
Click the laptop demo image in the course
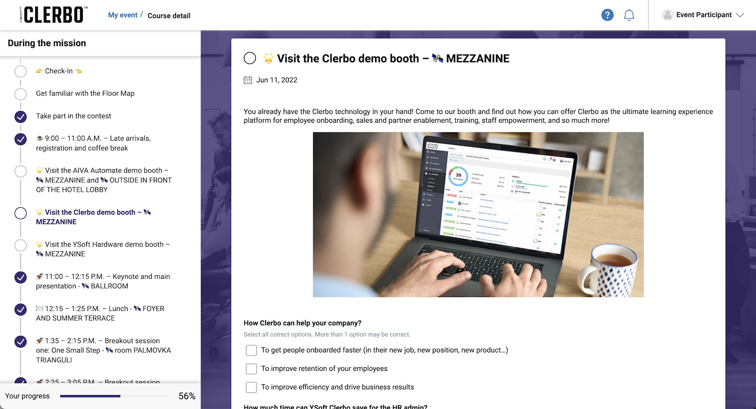(478, 215)
